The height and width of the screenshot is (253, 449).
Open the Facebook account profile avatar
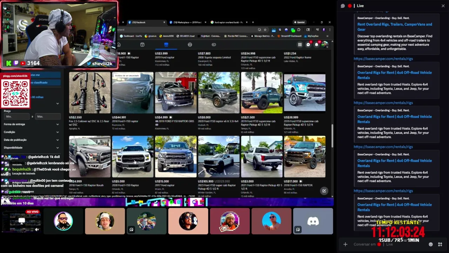click(x=325, y=45)
